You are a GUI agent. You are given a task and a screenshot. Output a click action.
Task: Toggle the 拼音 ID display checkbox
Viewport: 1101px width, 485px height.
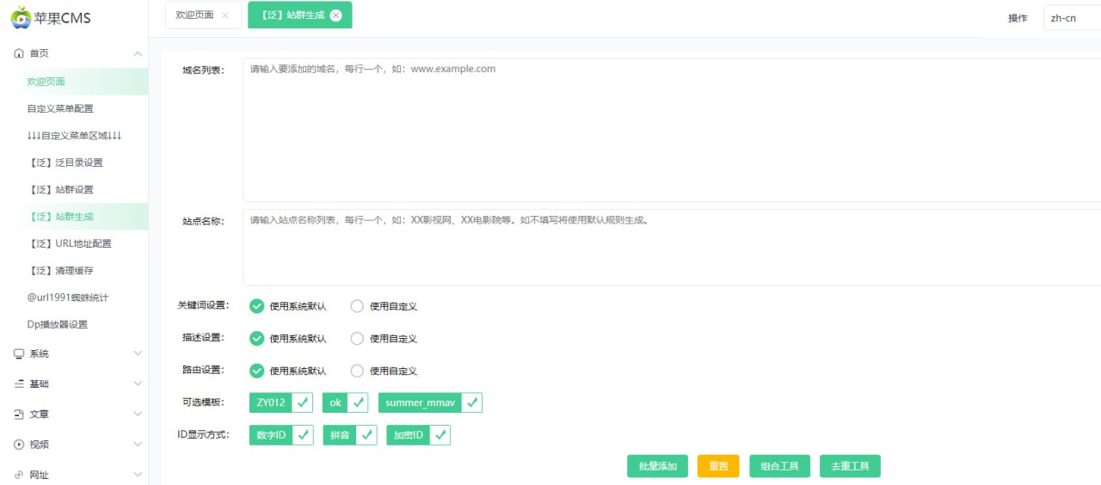[366, 435]
